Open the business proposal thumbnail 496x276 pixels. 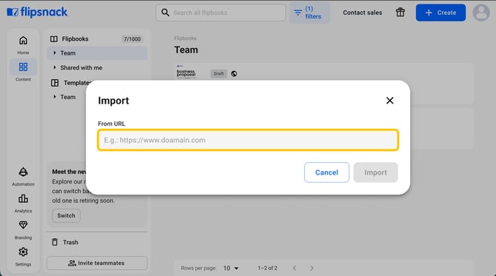(x=186, y=73)
